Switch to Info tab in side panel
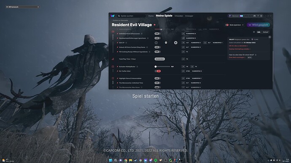Viewport: 291px width, 163px height. (x=259, y=32)
